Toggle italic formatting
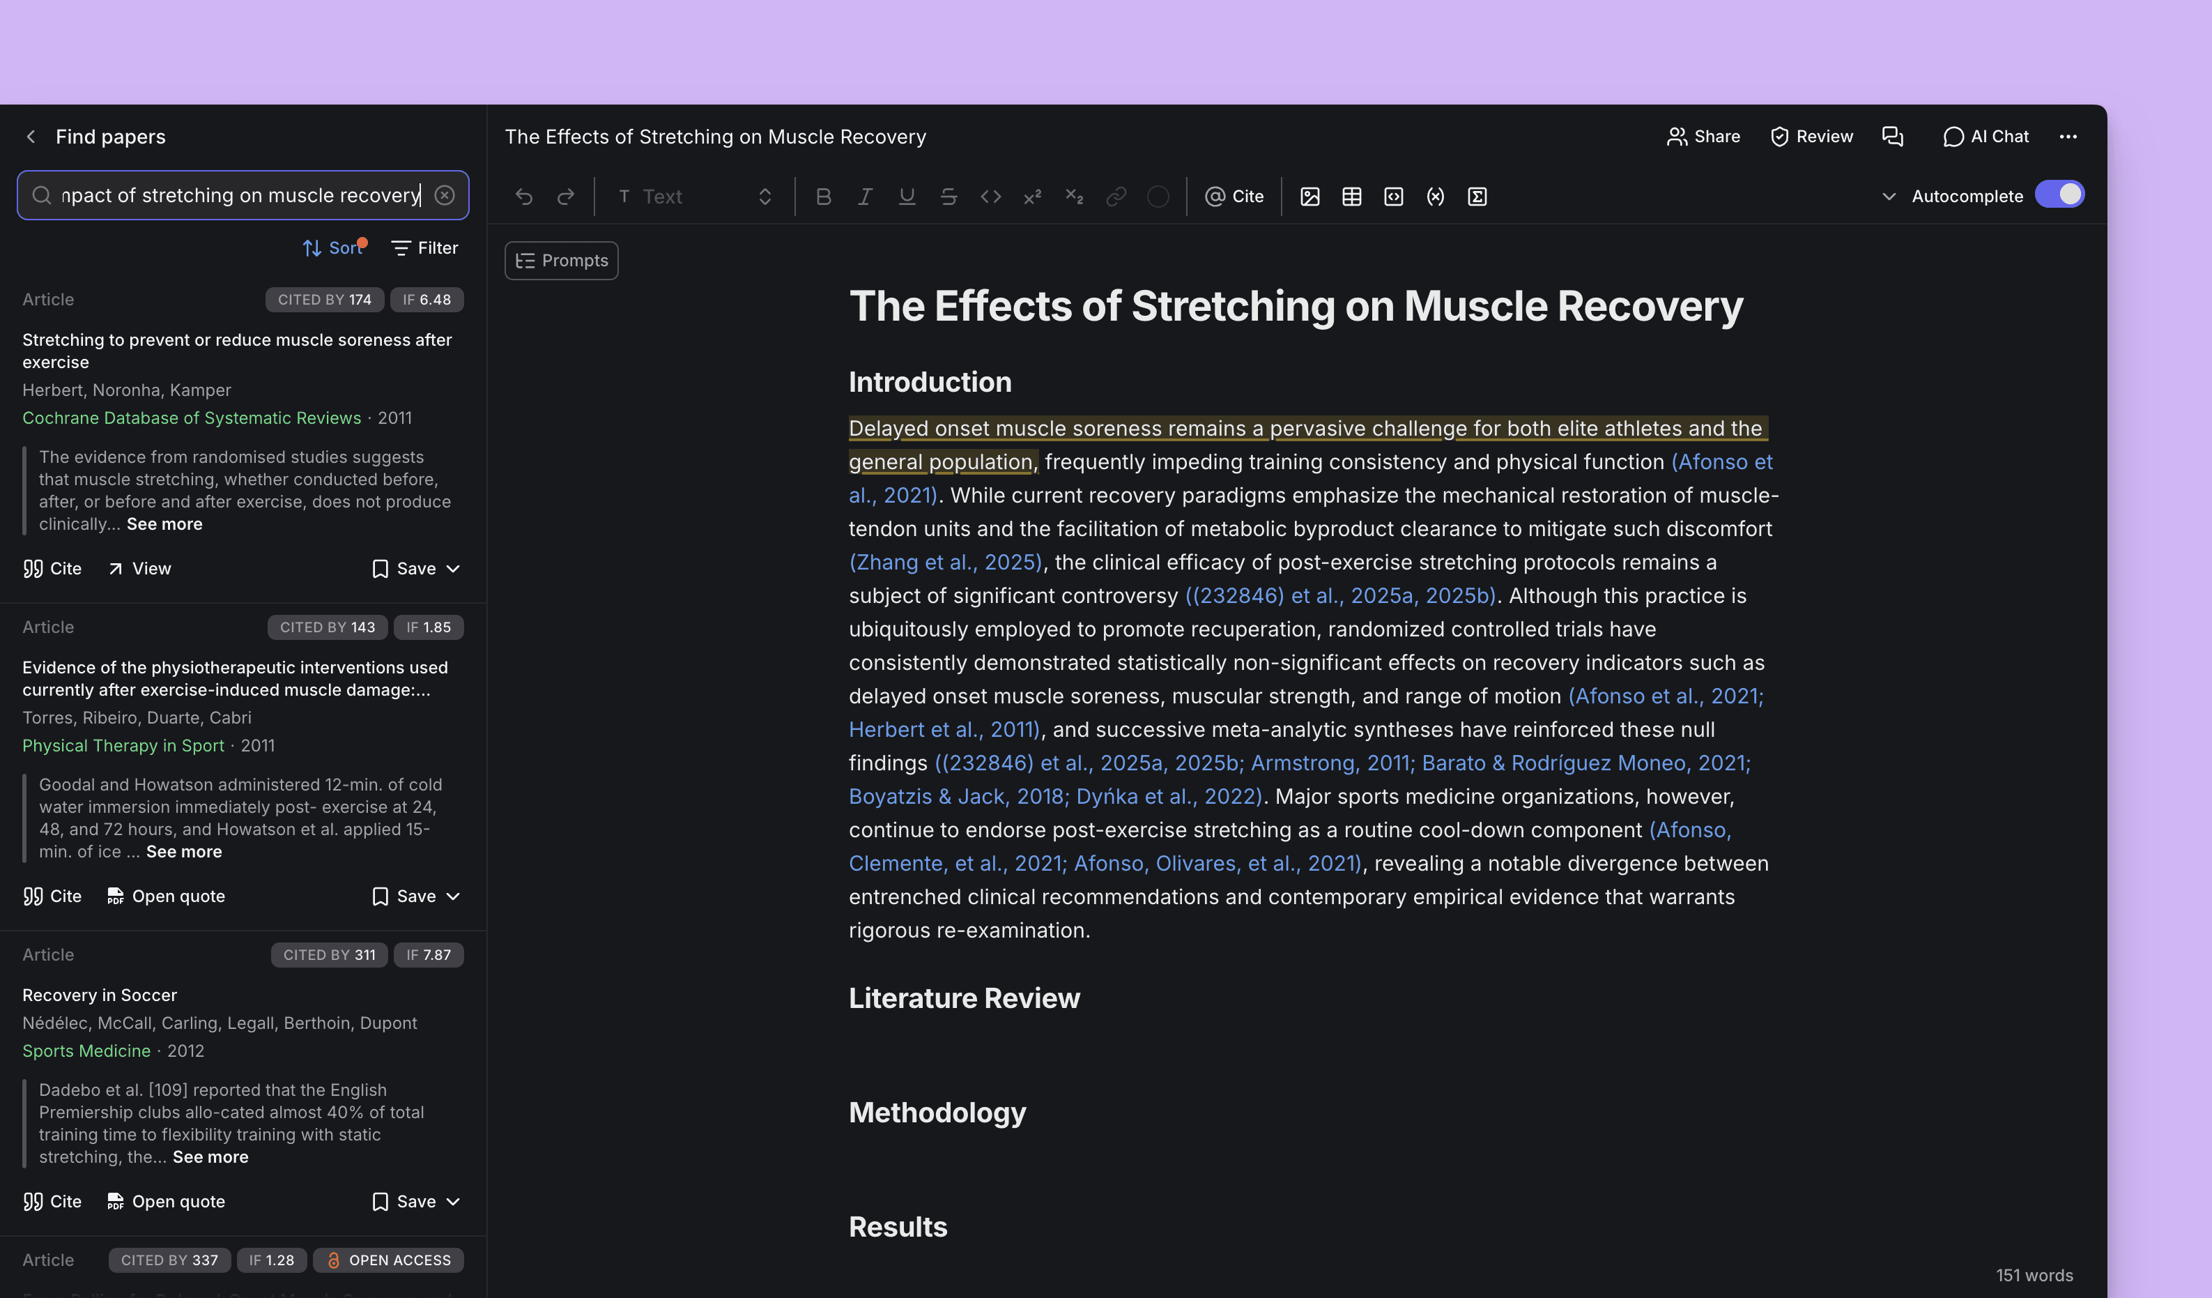The height and width of the screenshot is (1298, 2212). click(x=866, y=197)
